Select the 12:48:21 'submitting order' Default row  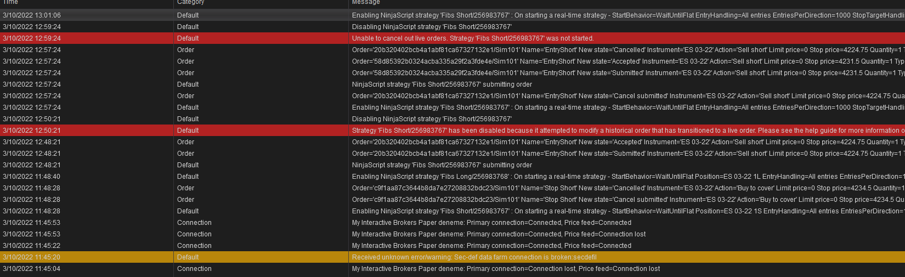pyautogui.click(x=442, y=165)
